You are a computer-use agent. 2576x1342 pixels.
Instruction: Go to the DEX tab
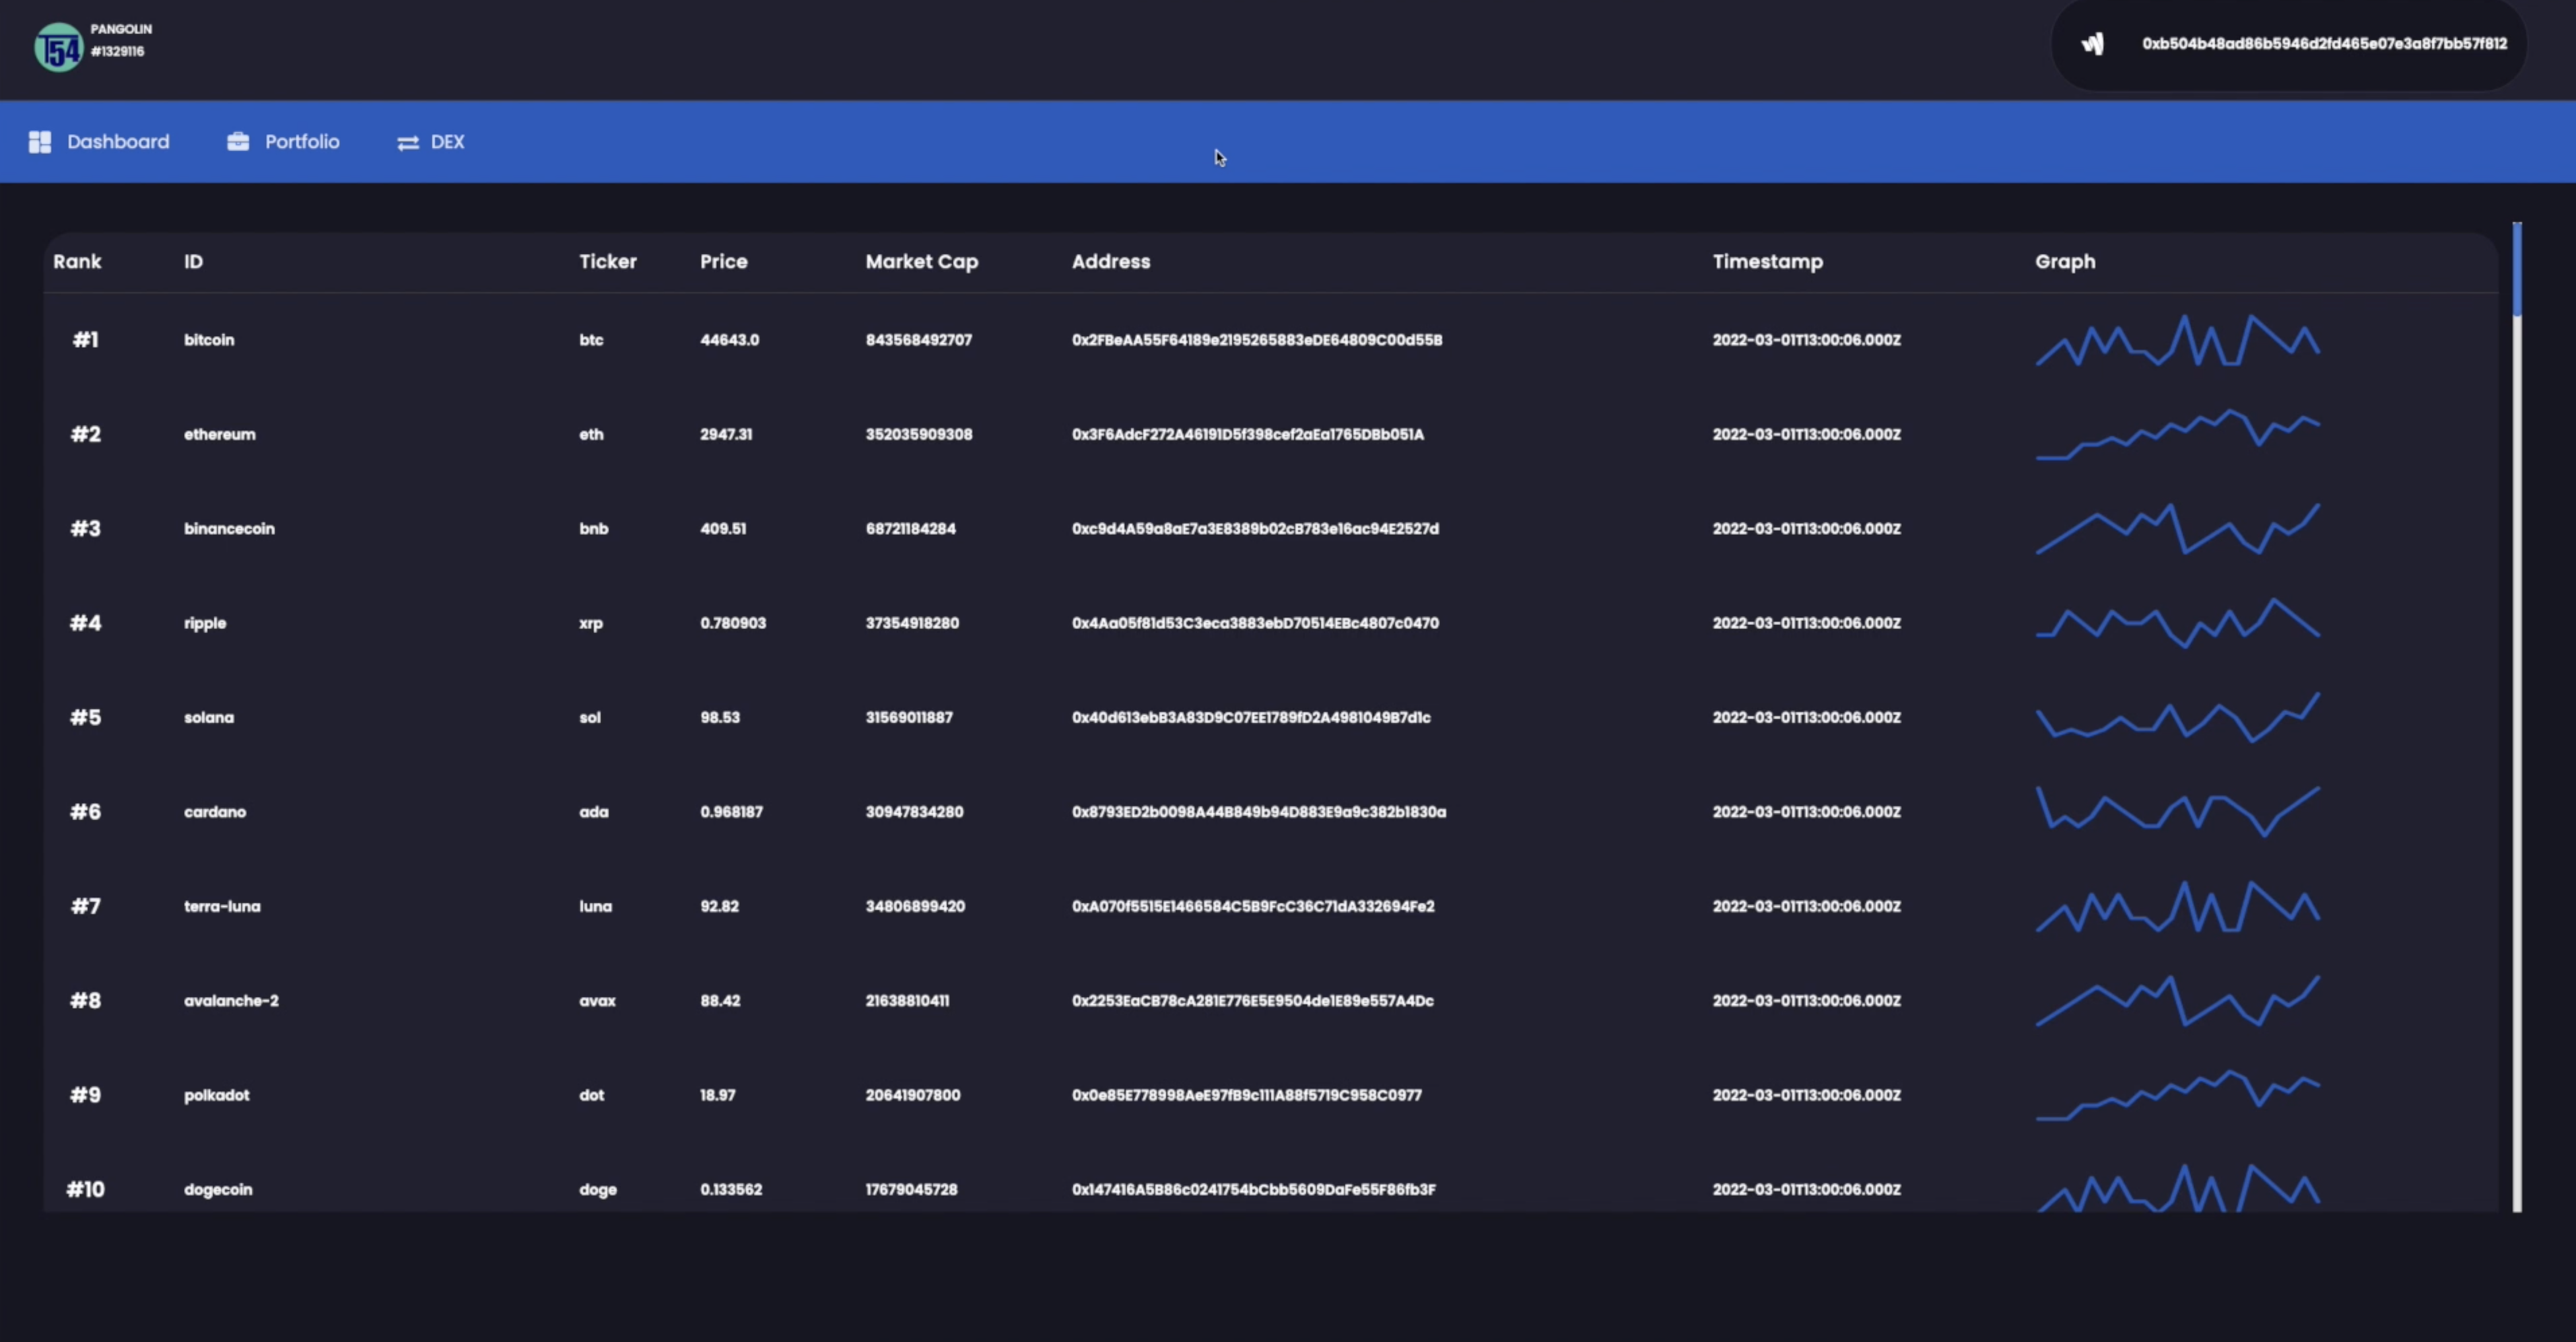tap(447, 142)
